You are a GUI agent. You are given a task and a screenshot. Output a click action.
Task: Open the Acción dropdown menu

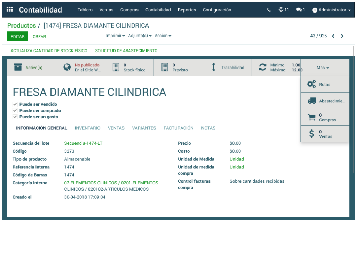click(x=163, y=36)
